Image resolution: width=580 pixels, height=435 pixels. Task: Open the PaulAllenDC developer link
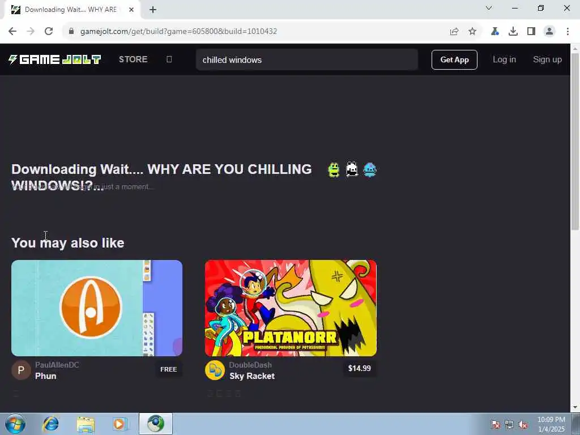[x=57, y=365]
